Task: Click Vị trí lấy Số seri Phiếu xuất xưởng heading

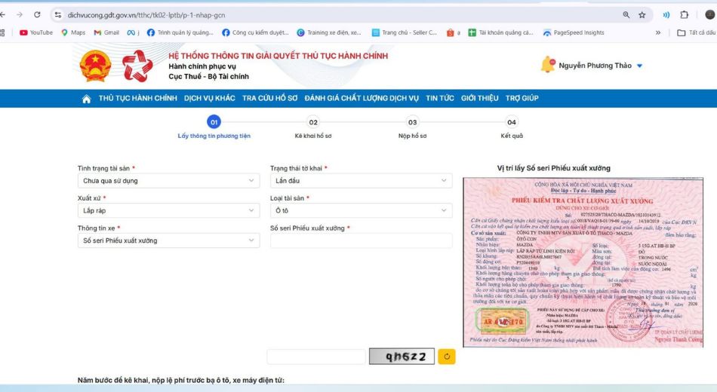Action: 554,168
